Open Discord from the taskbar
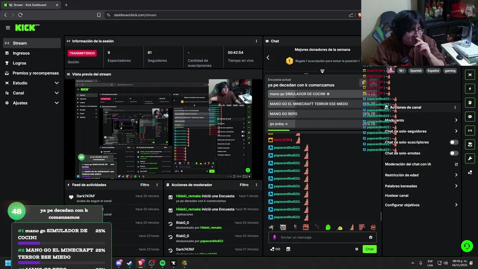Image resolution: width=478 pixels, height=269 pixels. click(119, 263)
